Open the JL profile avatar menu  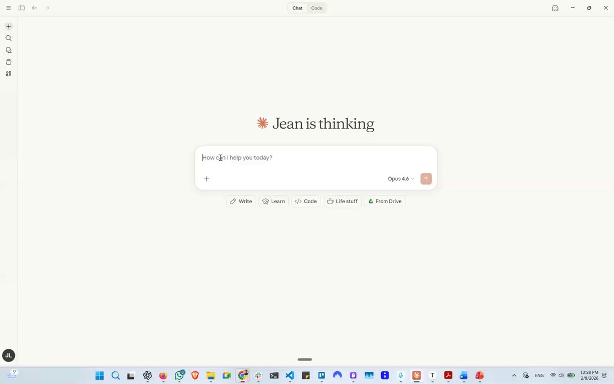[9, 355]
